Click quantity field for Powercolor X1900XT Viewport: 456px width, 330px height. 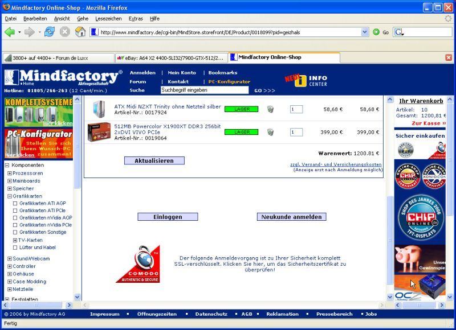point(296,132)
